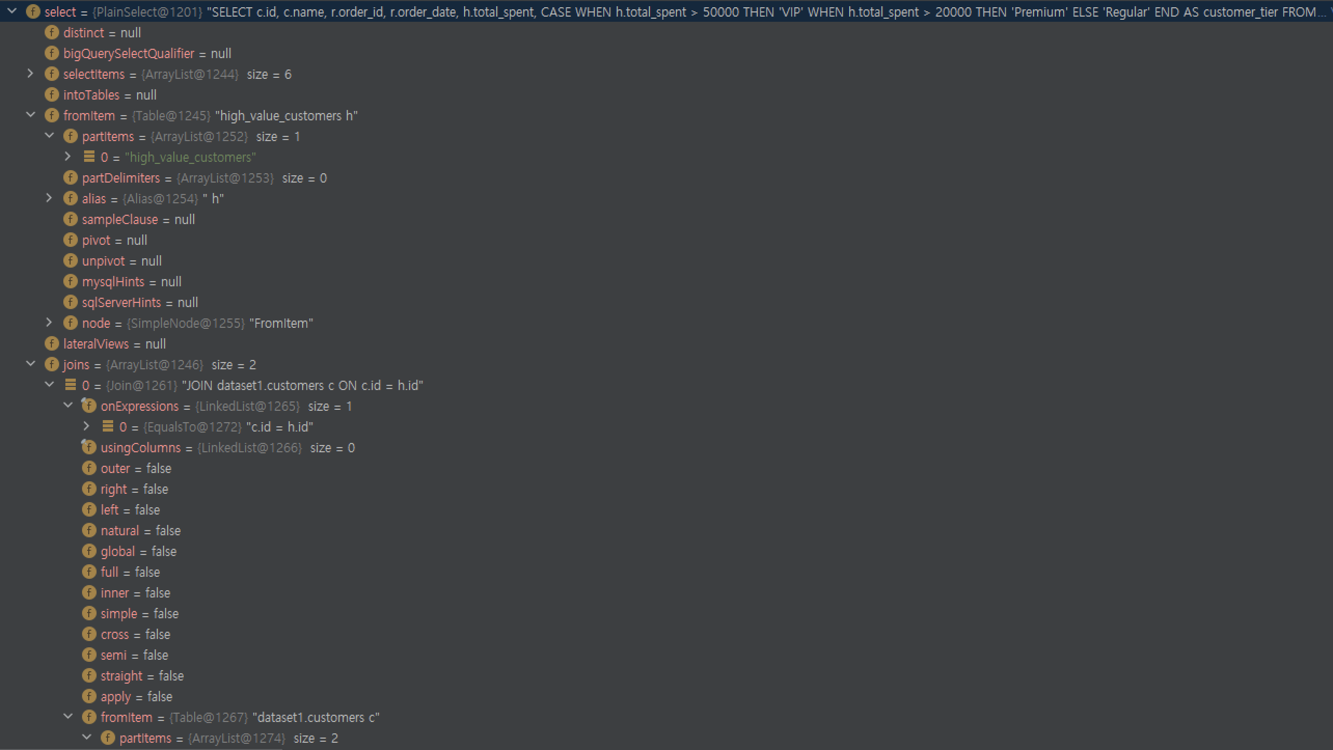
Task: Click the field icon beside mysqlHints
Action: click(x=70, y=282)
